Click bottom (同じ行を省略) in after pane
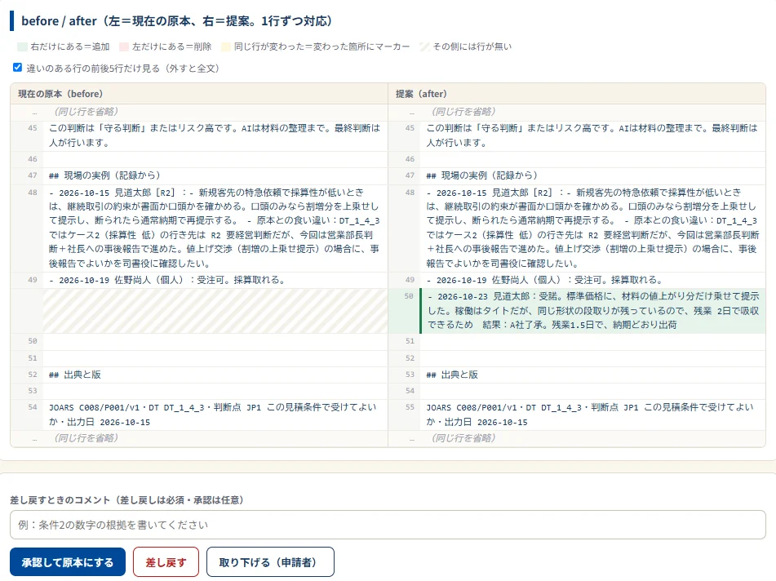This screenshot has height=581, width=776. click(x=463, y=437)
